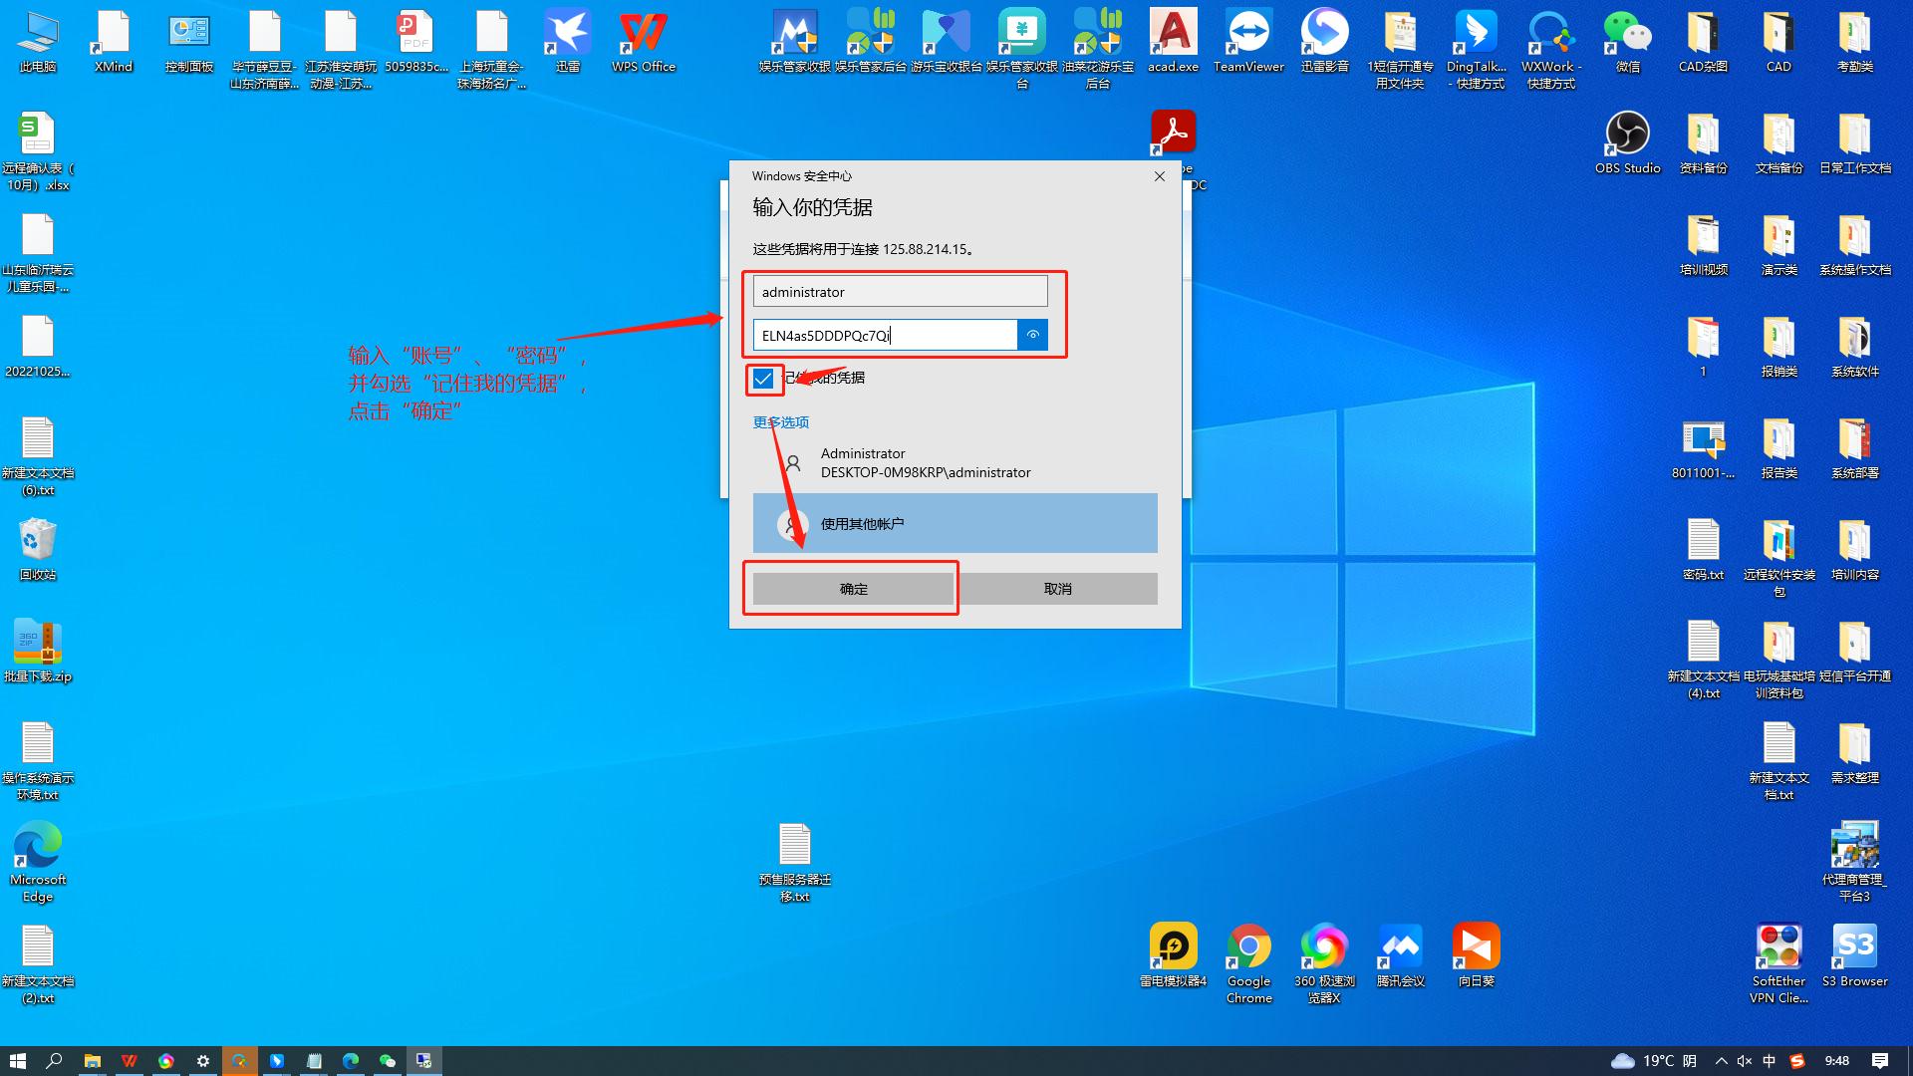Launch Google Chrome from desktop
The image size is (1913, 1076).
[x=1249, y=964]
